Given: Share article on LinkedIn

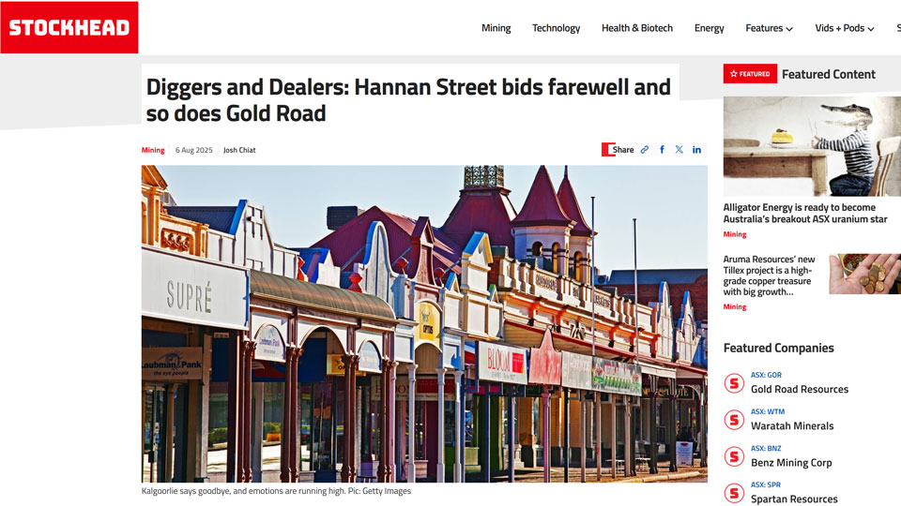Looking at the screenshot, I should tap(696, 150).
